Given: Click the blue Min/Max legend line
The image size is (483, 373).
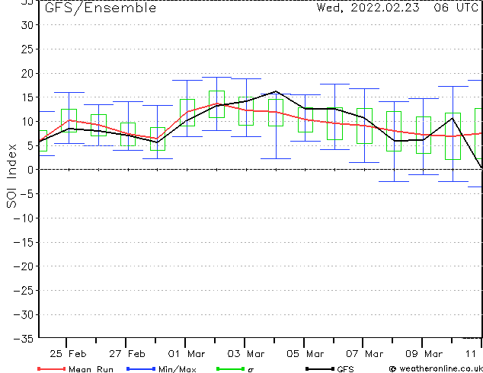Looking at the screenshot, I should (141, 368).
